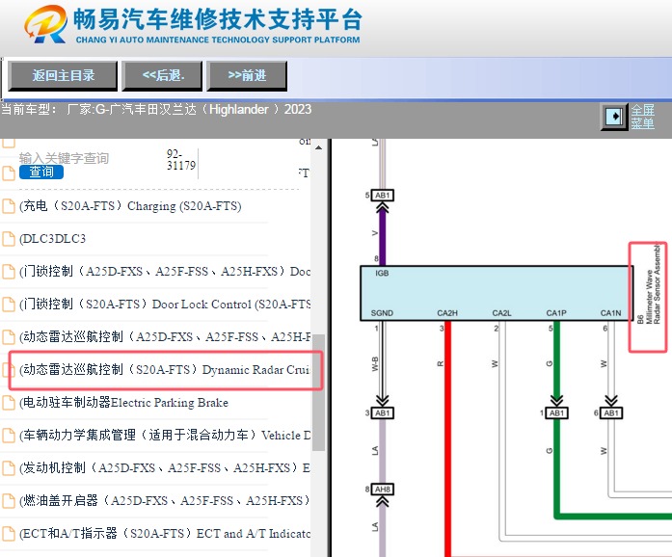Select the DLC3DLC3 list item

52,239
